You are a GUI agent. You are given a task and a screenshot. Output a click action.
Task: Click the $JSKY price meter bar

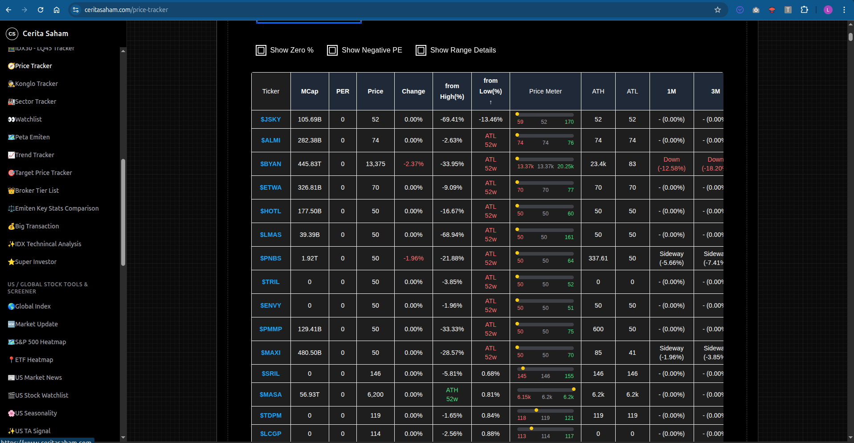click(545, 114)
